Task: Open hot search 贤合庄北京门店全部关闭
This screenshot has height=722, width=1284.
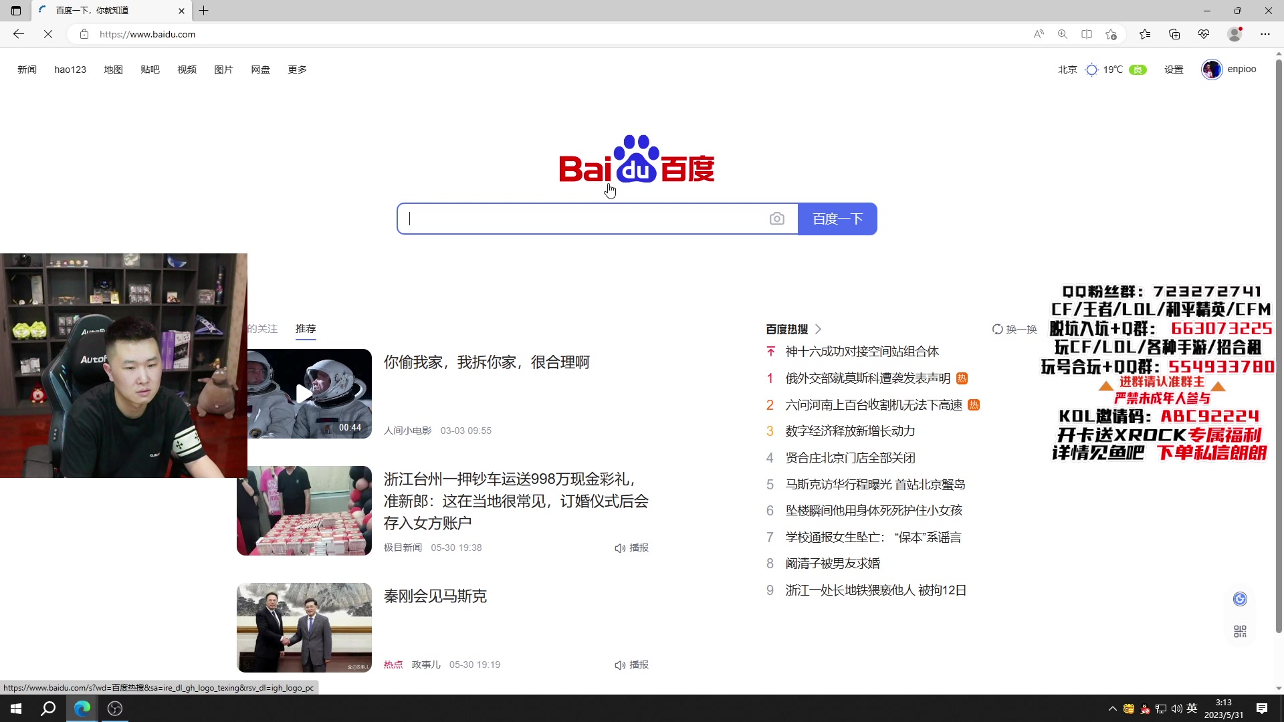Action: [850, 458]
